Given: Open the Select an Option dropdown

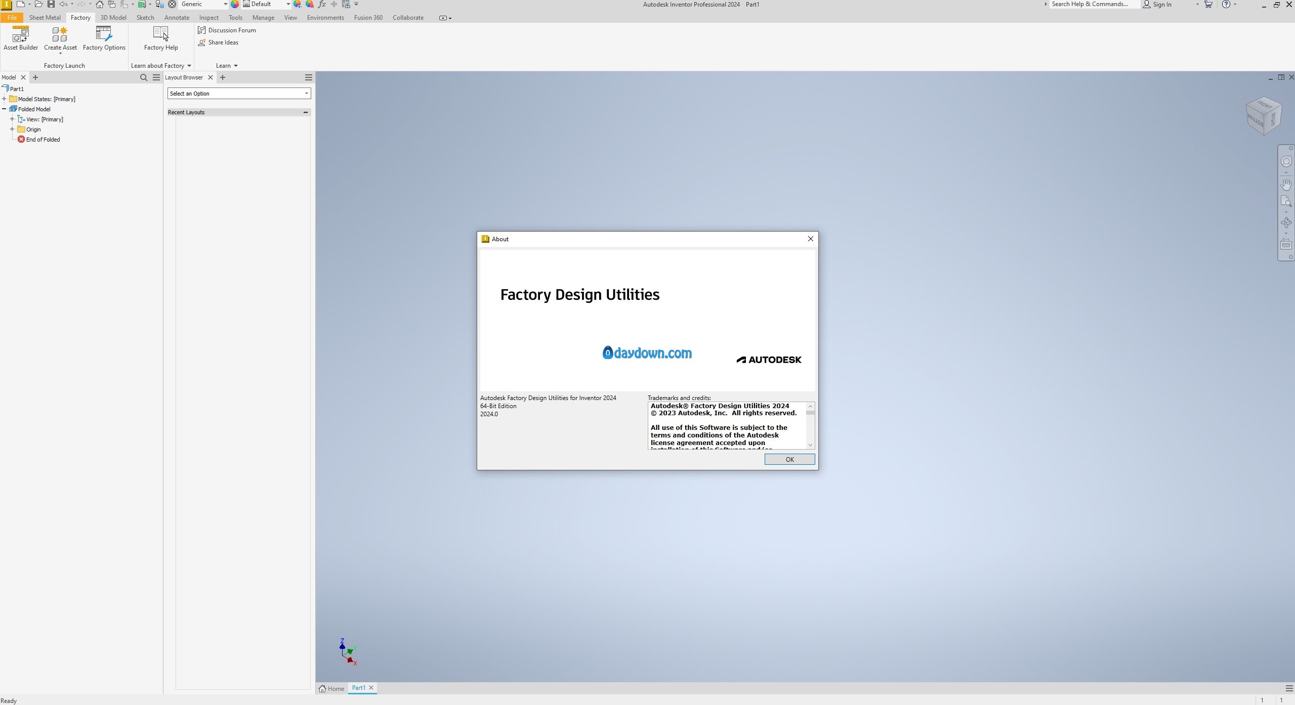Looking at the screenshot, I should (239, 94).
